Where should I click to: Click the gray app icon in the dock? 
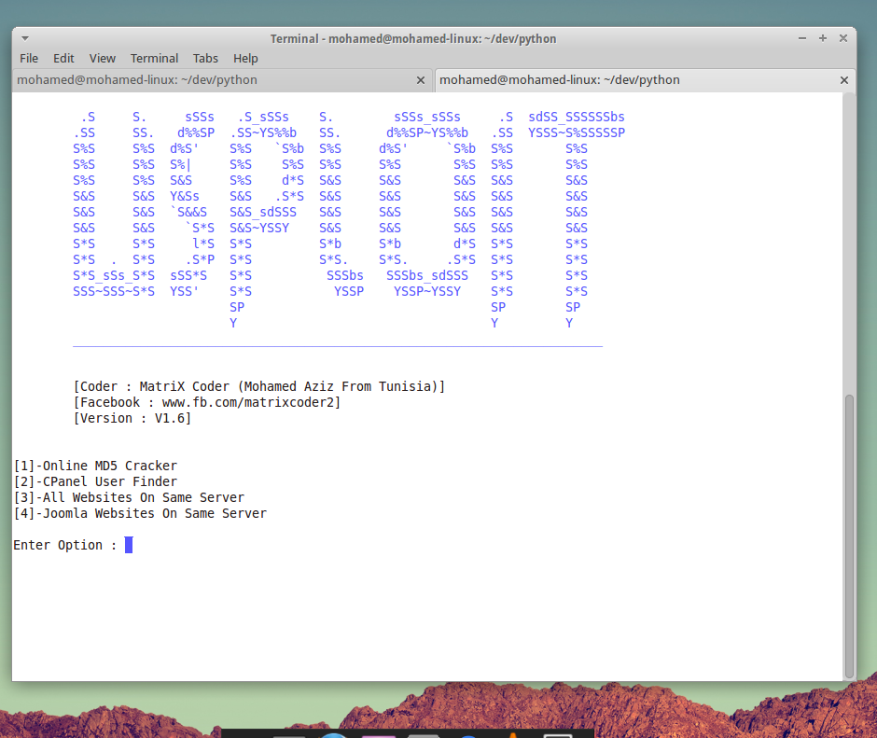[x=424, y=733]
